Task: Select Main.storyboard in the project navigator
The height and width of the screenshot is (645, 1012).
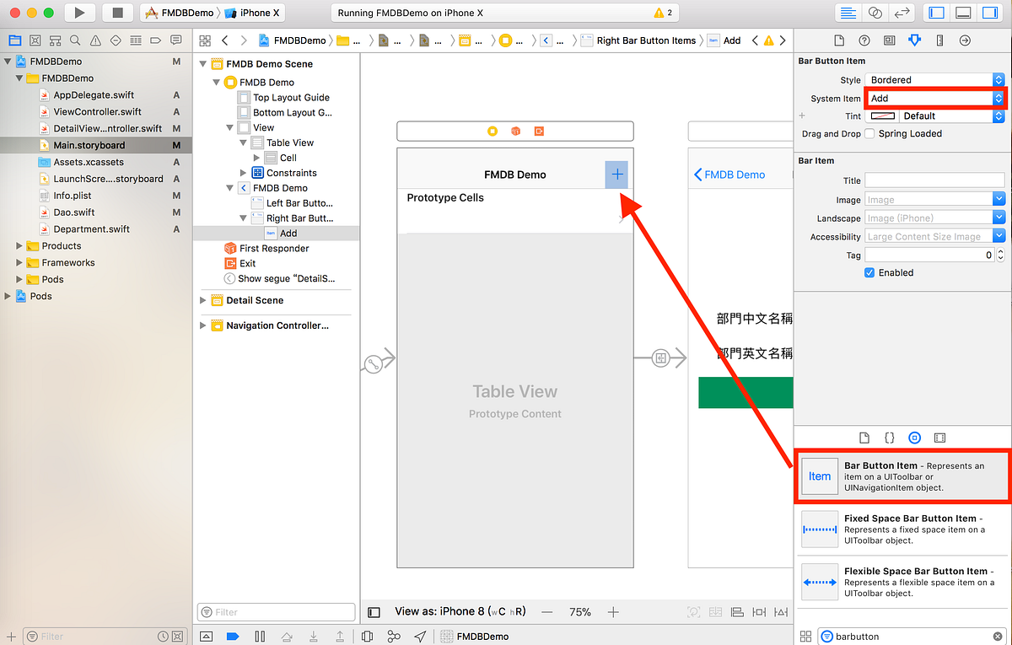Action: [x=89, y=145]
